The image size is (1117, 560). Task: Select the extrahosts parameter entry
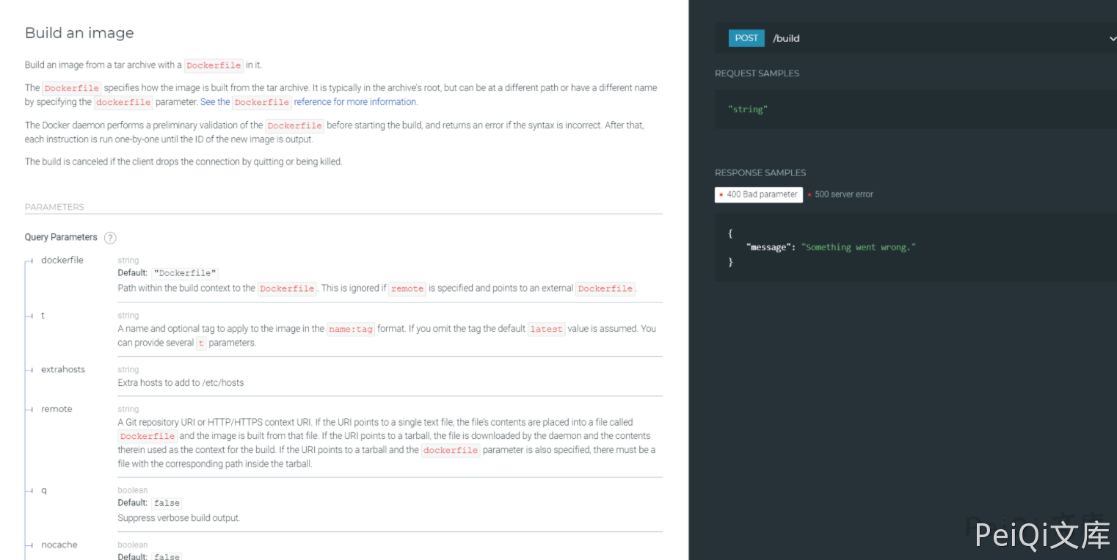63,369
